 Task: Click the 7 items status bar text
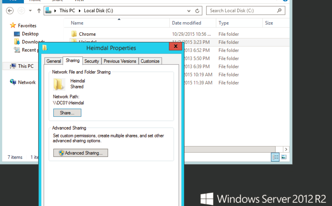(15, 157)
